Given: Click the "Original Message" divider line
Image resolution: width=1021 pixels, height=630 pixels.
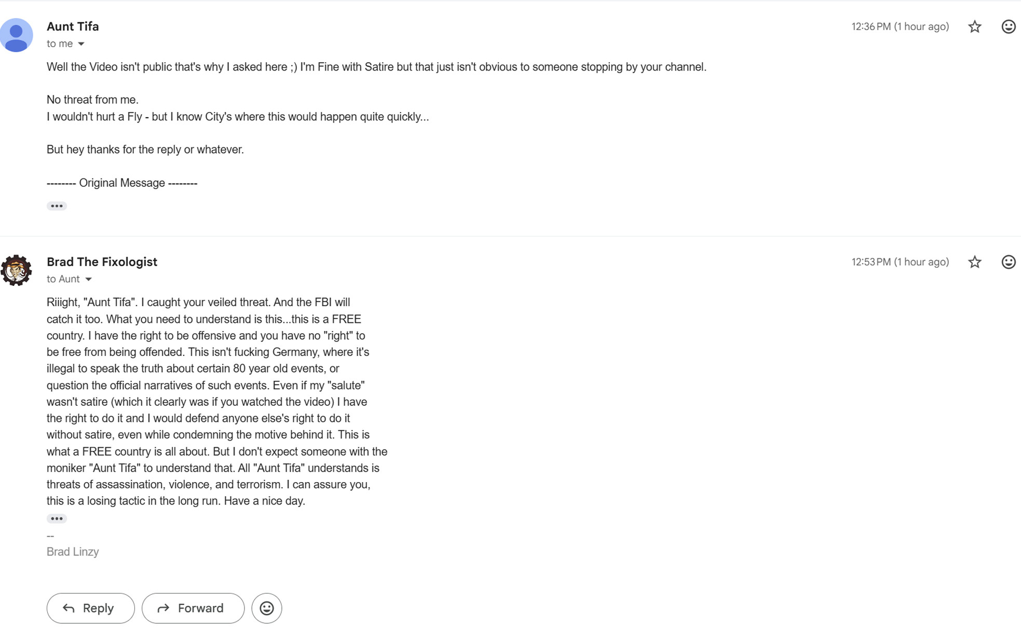Looking at the screenshot, I should pyautogui.click(x=122, y=183).
